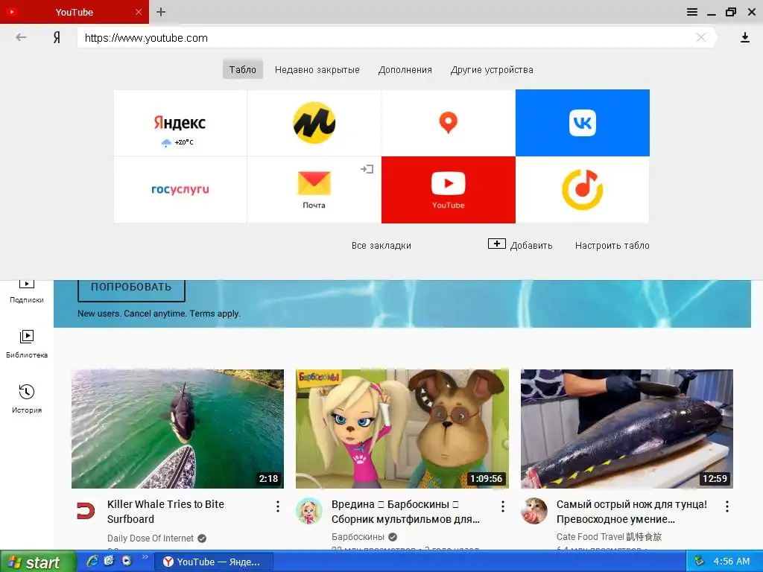The image size is (763, 572).
Task: Open the Яндекс tile on Tableau
Action: [180, 123]
